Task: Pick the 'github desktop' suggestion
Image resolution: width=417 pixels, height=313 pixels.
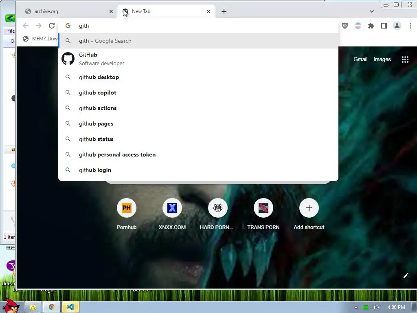Action: (x=198, y=77)
